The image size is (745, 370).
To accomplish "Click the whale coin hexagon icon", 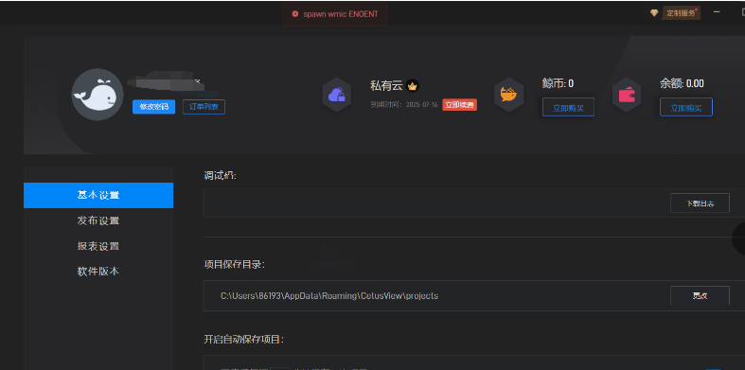I will [x=508, y=95].
